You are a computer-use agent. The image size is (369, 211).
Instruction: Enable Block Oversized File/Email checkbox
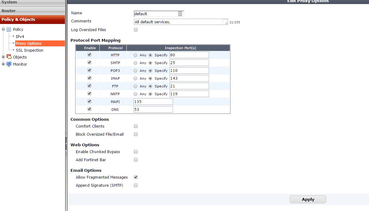pos(136,134)
